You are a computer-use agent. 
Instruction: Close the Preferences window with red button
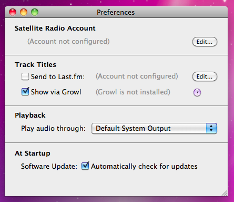(x=13, y=12)
